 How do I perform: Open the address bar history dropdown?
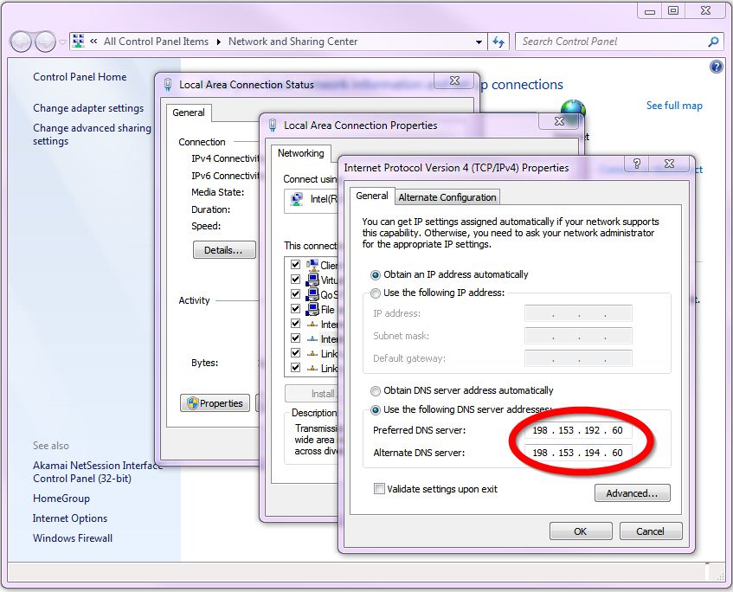(479, 42)
